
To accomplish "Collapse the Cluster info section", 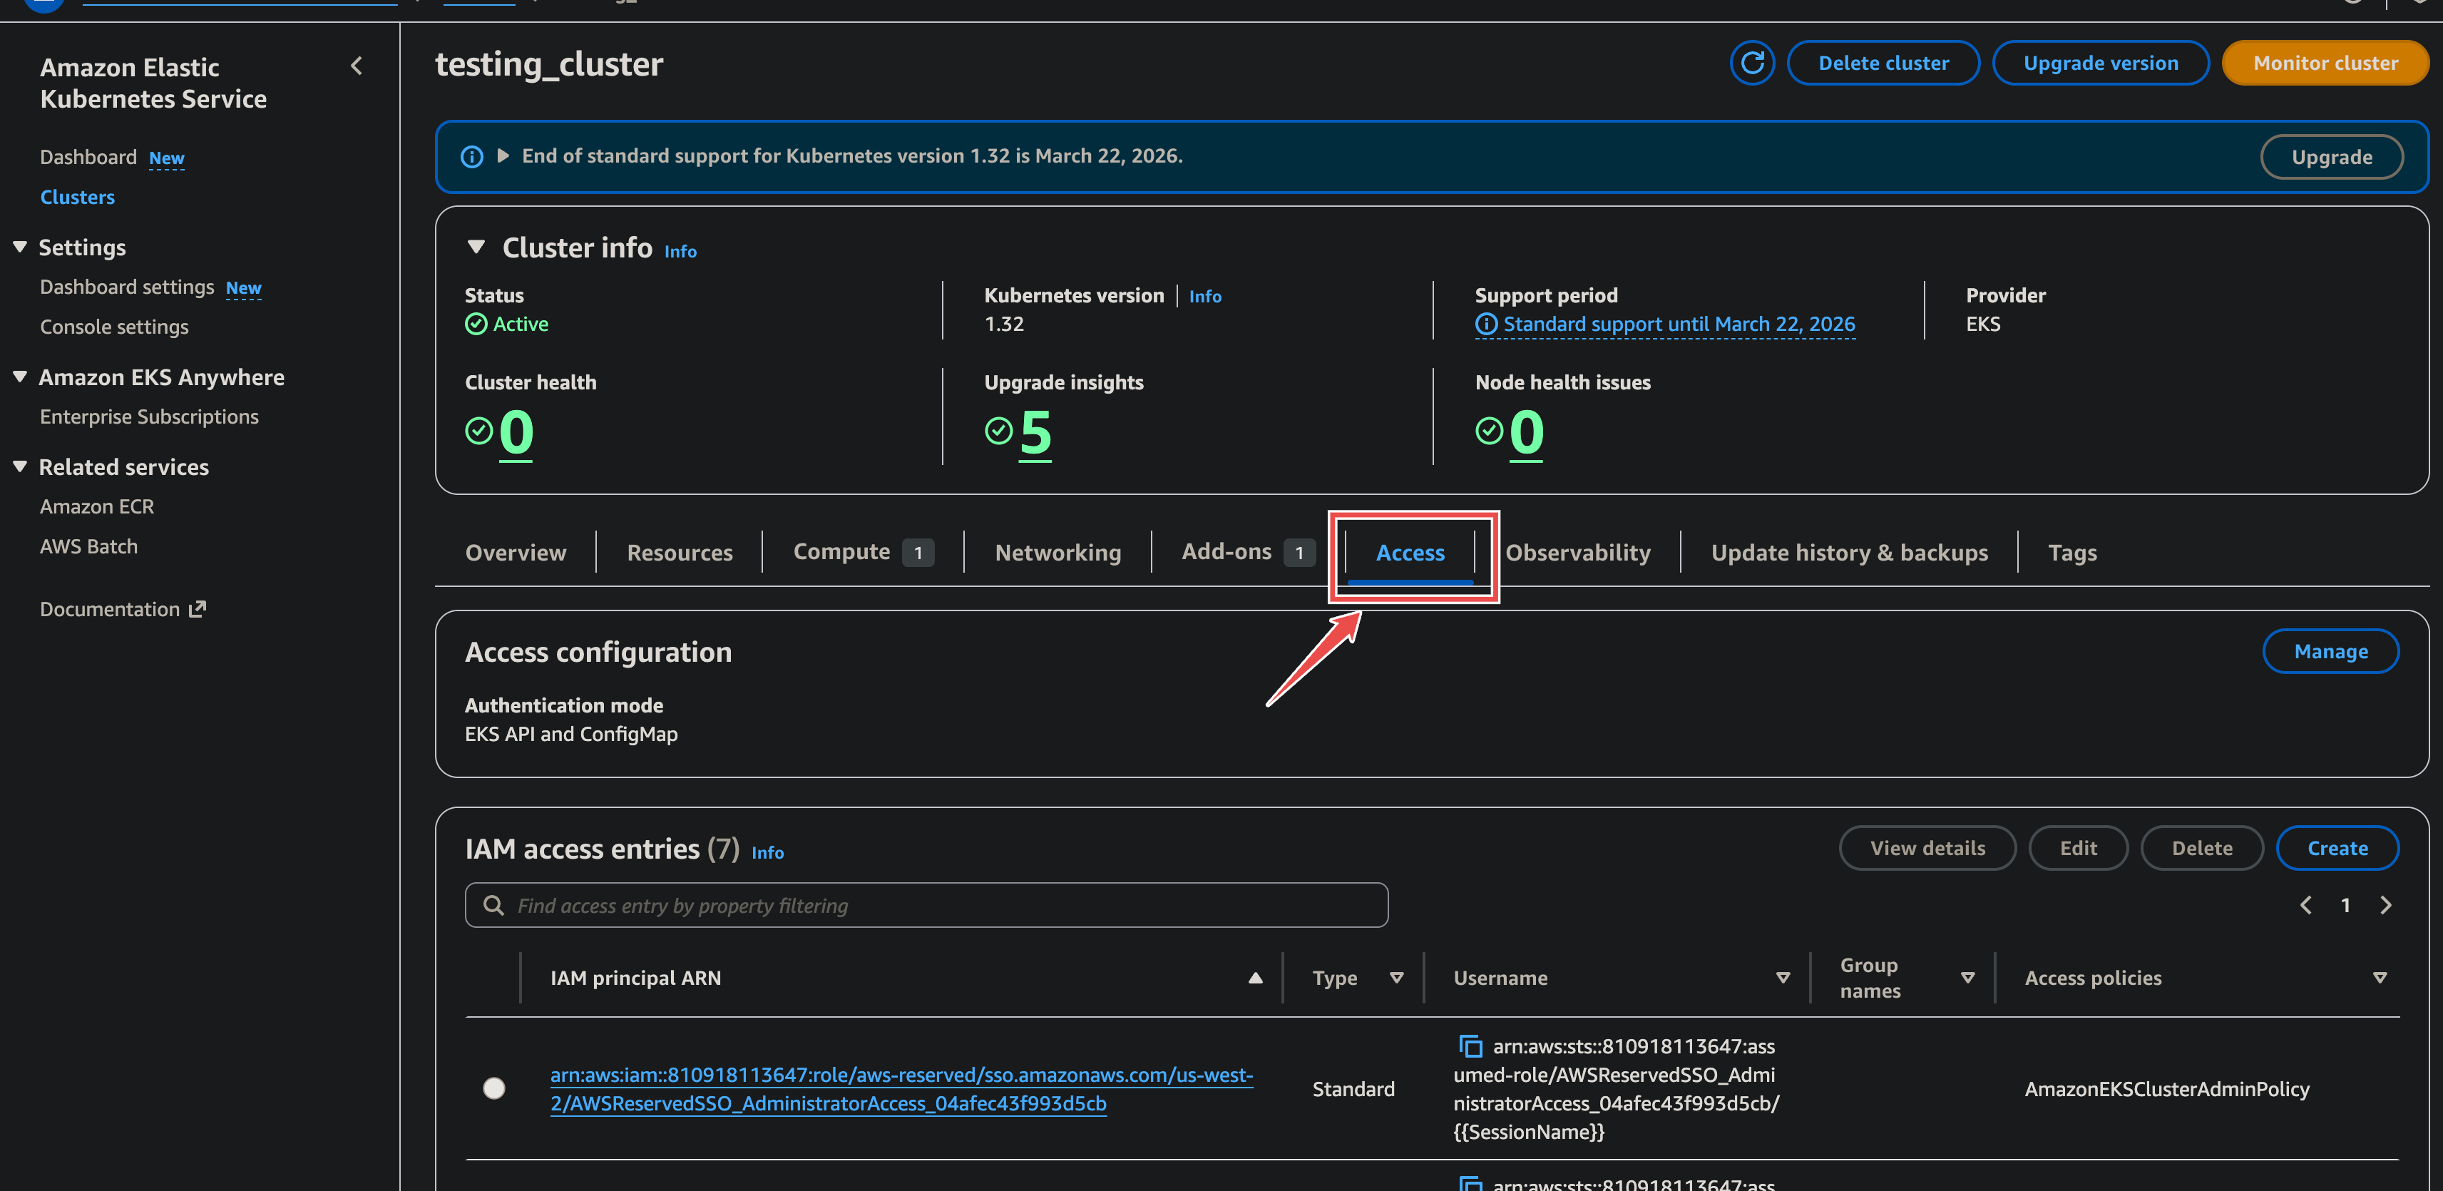I will [x=476, y=245].
